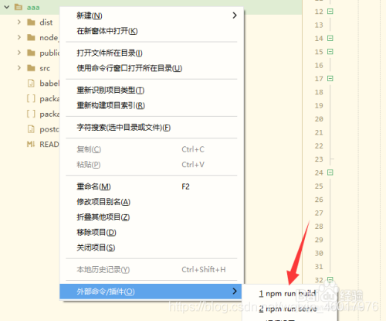This screenshot has width=386, height=321.
Task: Select the README file name
Action: [49, 145]
